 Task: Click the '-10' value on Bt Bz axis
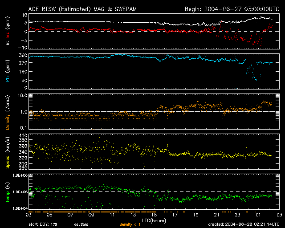[x=23, y=48]
